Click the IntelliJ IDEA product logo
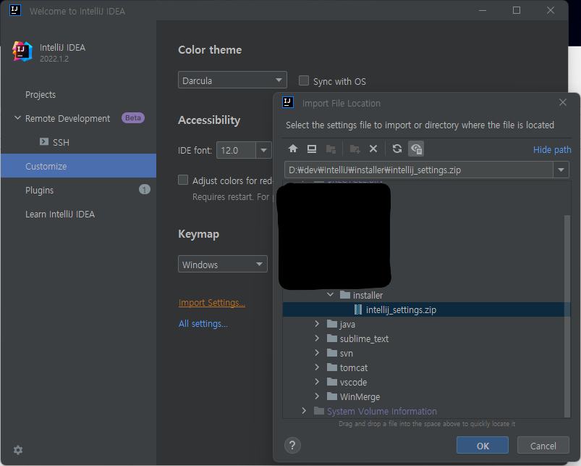The image size is (581, 466). click(x=22, y=51)
